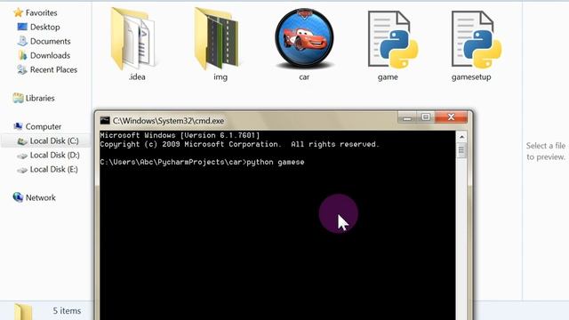The height and width of the screenshot is (320, 569).
Task: Click the game file name label
Action: (388, 77)
